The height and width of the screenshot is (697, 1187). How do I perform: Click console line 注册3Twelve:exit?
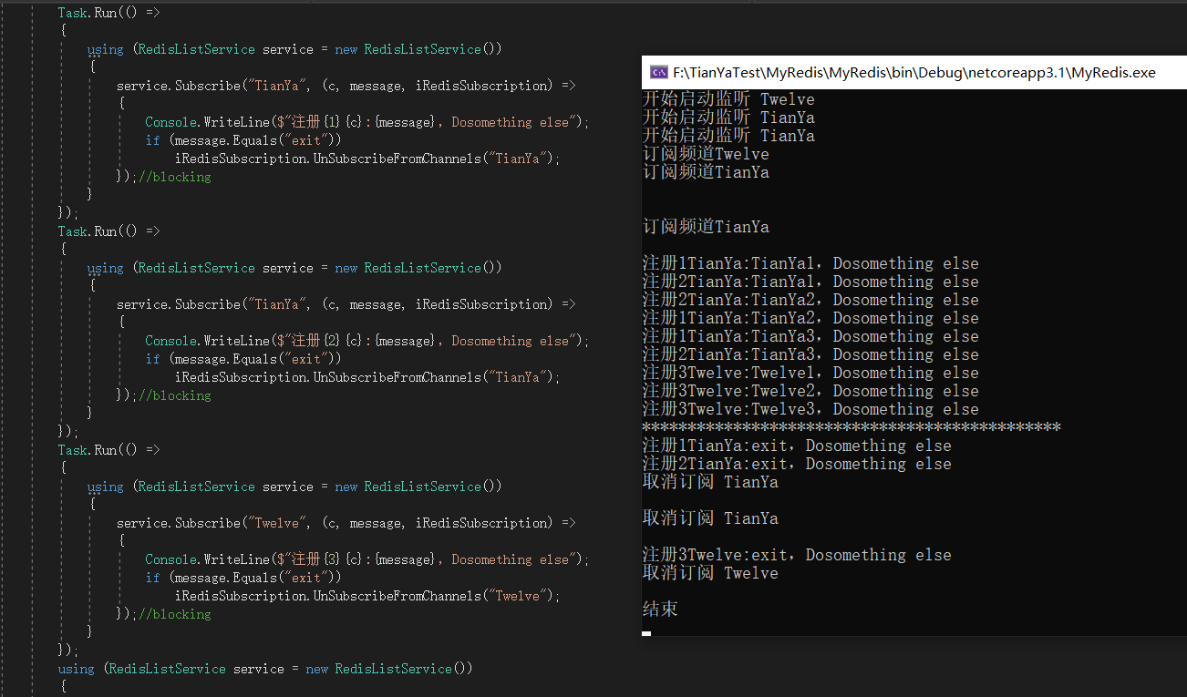click(797, 555)
